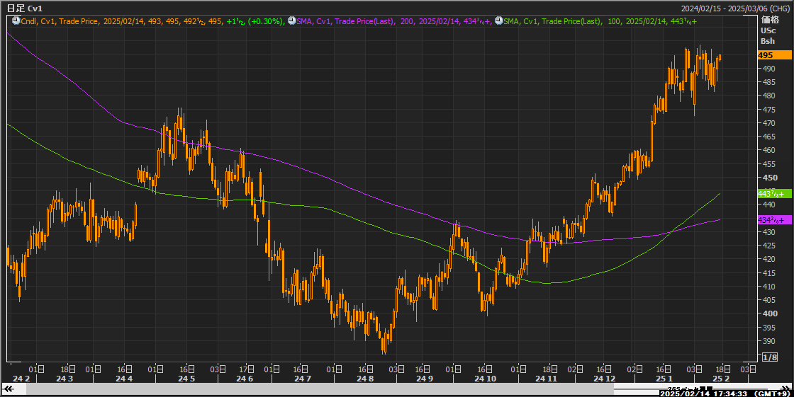Image resolution: width=794 pixels, height=397 pixels.
Task: Click the 24 8 month label on the time axis
Action: [365, 379]
